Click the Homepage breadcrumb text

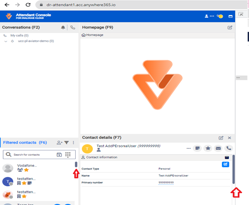click(95, 35)
